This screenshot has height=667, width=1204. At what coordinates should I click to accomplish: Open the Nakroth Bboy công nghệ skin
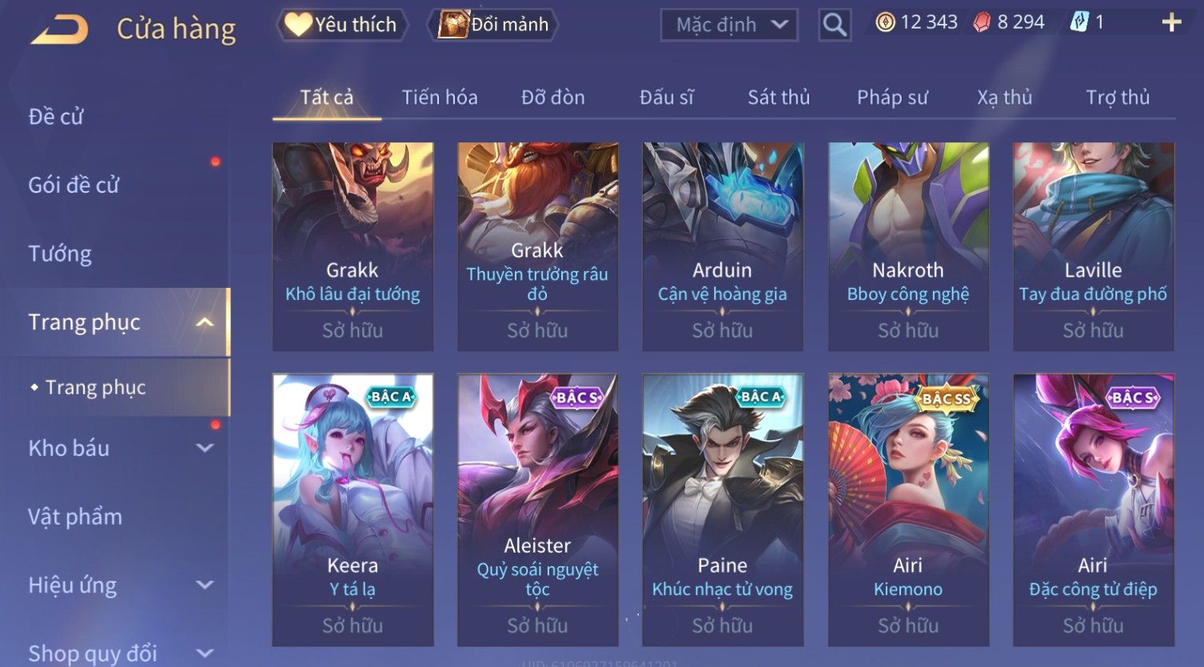coord(908,246)
